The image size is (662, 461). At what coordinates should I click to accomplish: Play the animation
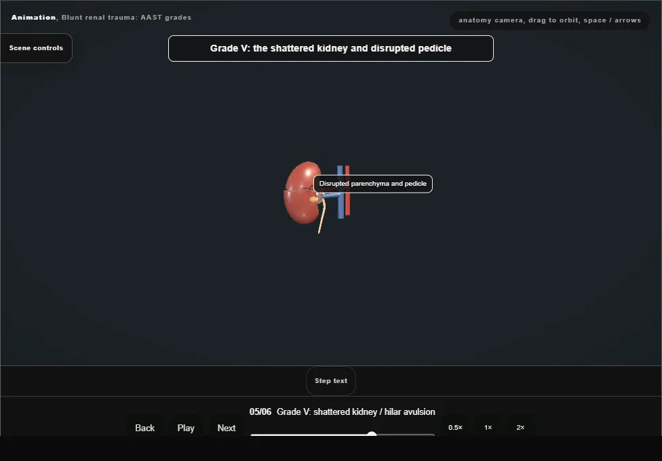[x=186, y=428]
